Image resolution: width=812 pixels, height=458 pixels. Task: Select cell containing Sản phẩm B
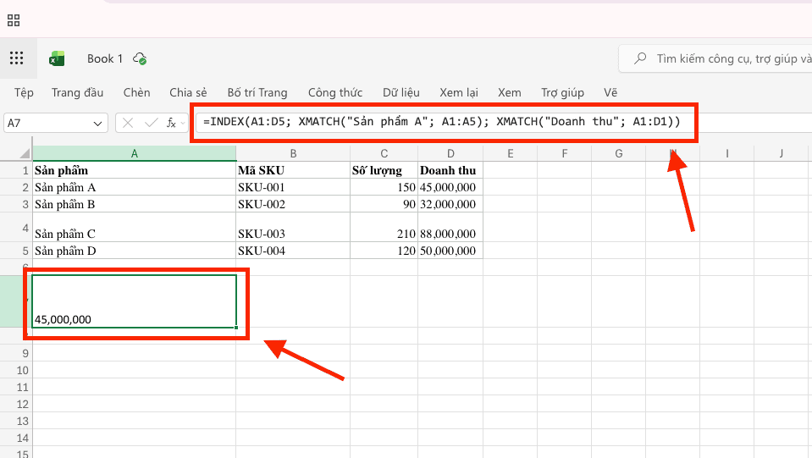tap(134, 204)
